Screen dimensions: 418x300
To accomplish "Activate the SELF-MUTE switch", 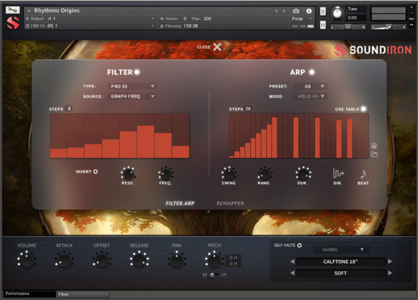I will [299, 245].
